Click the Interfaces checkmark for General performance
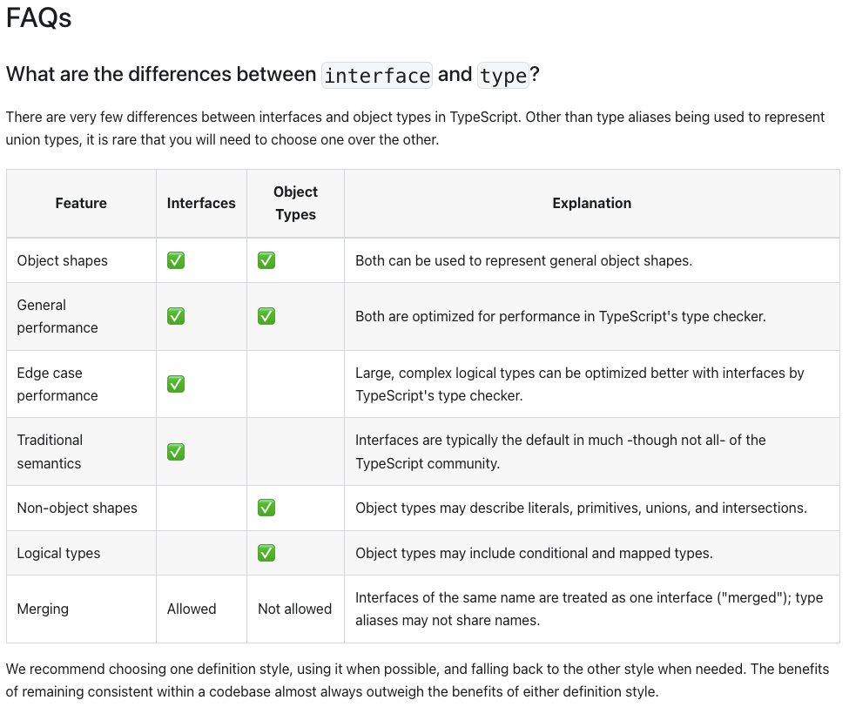 (176, 316)
